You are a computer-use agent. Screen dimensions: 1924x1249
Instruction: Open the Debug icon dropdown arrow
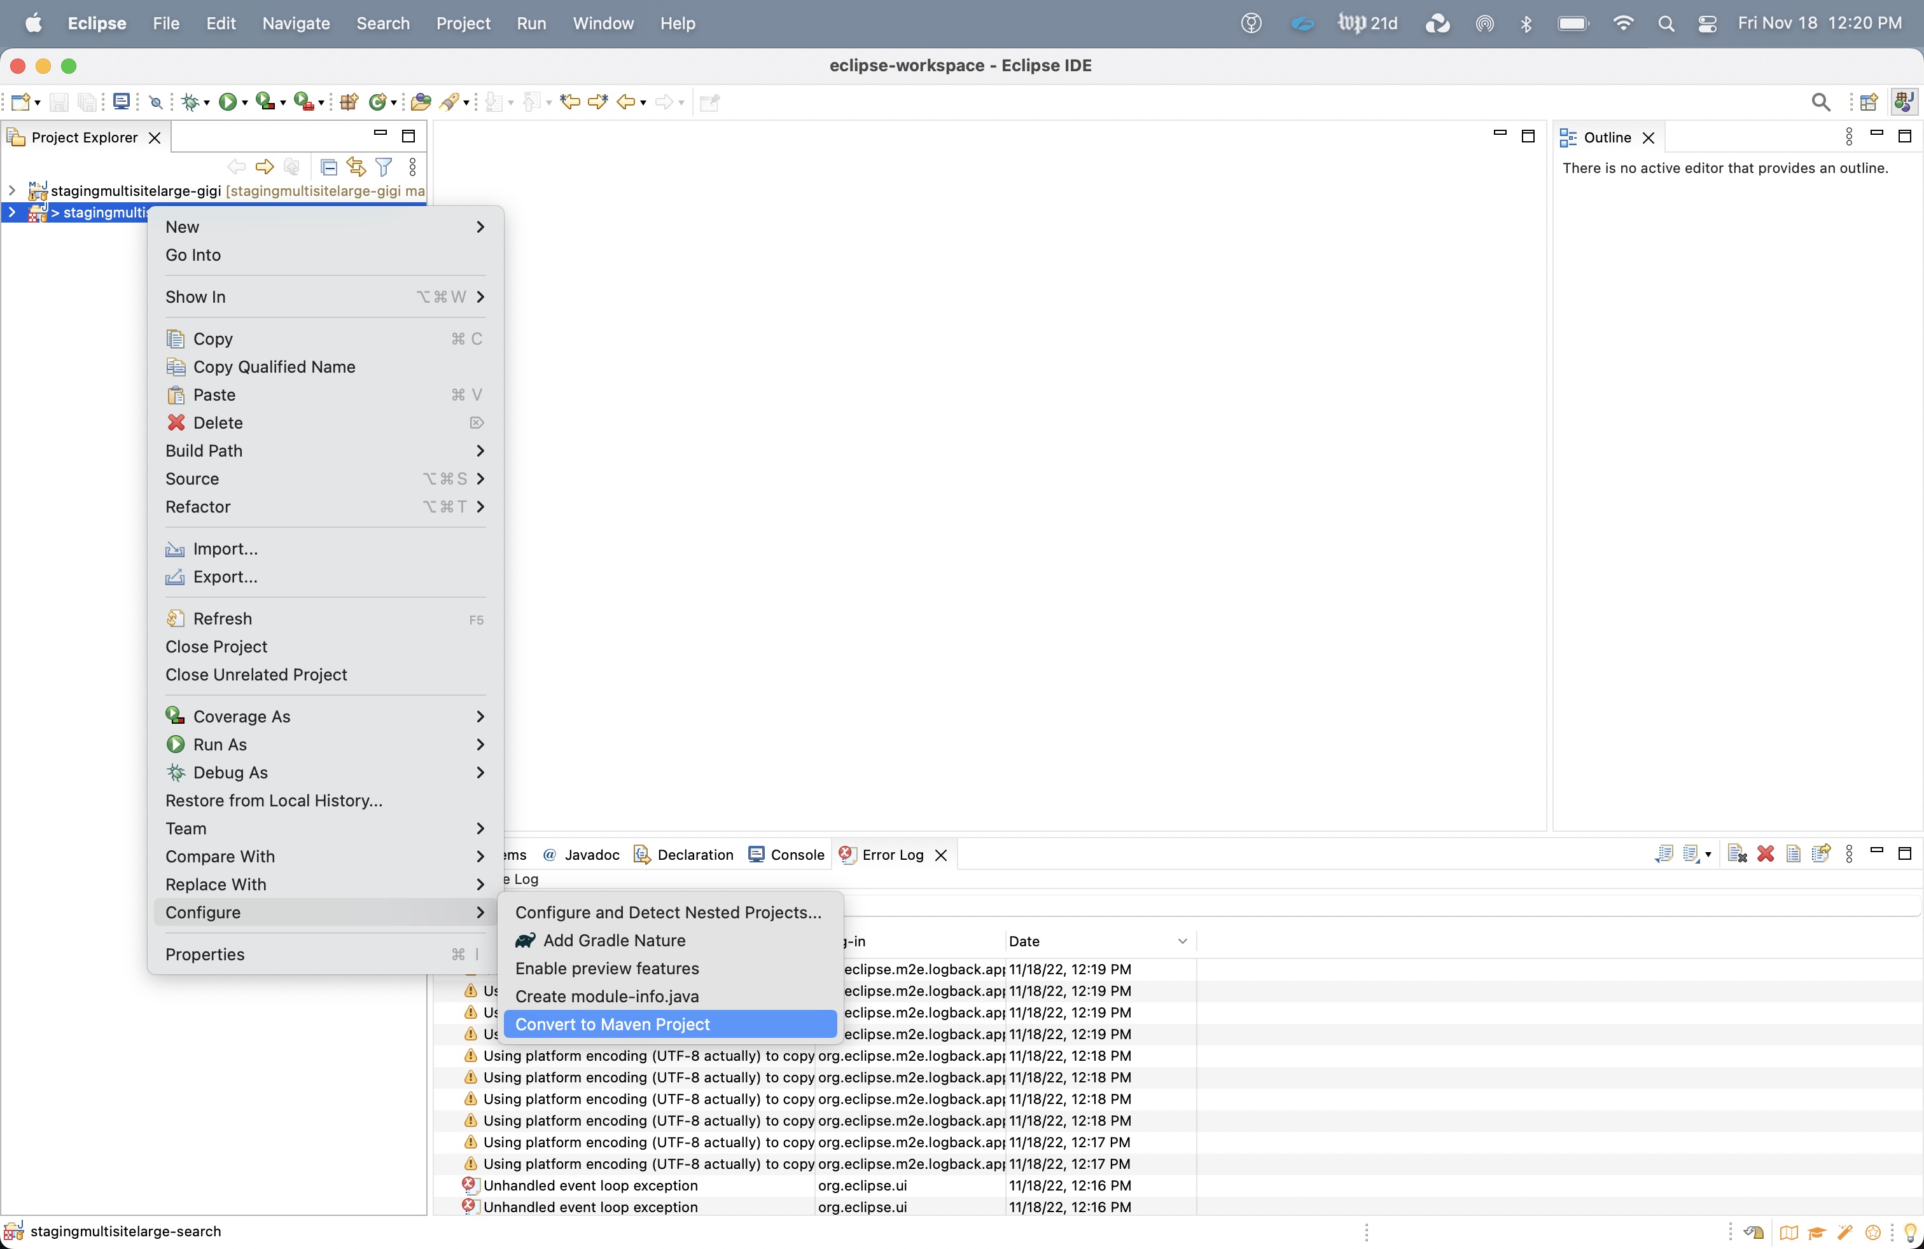tap(206, 102)
